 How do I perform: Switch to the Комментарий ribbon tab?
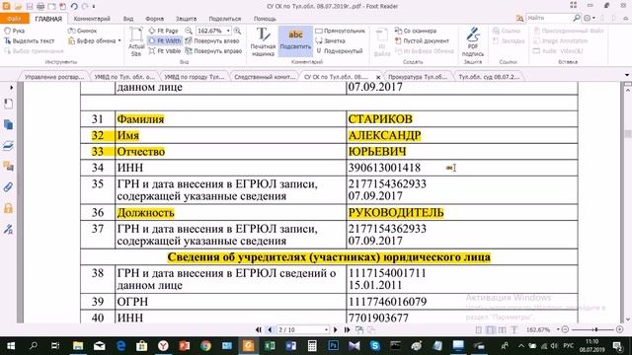tap(92, 19)
